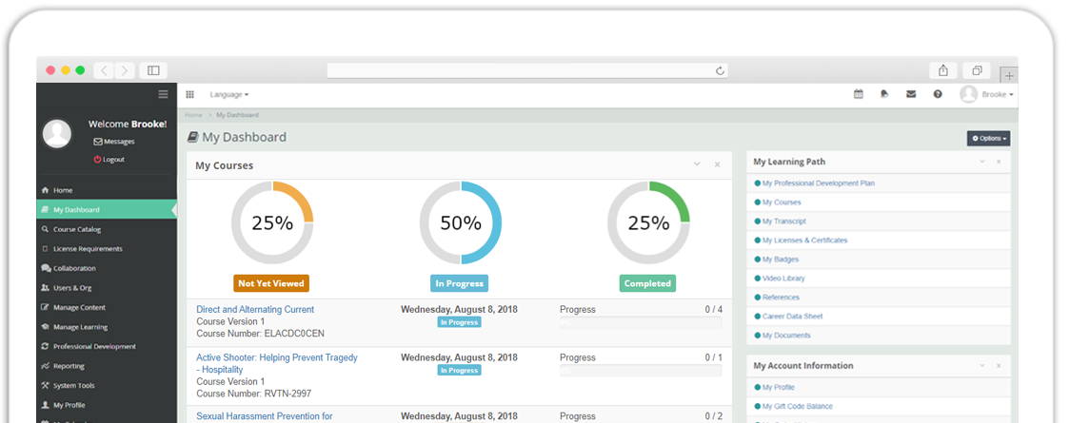Open Users & Org in the sidebar
The height and width of the screenshot is (423, 1070).
(x=107, y=287)
